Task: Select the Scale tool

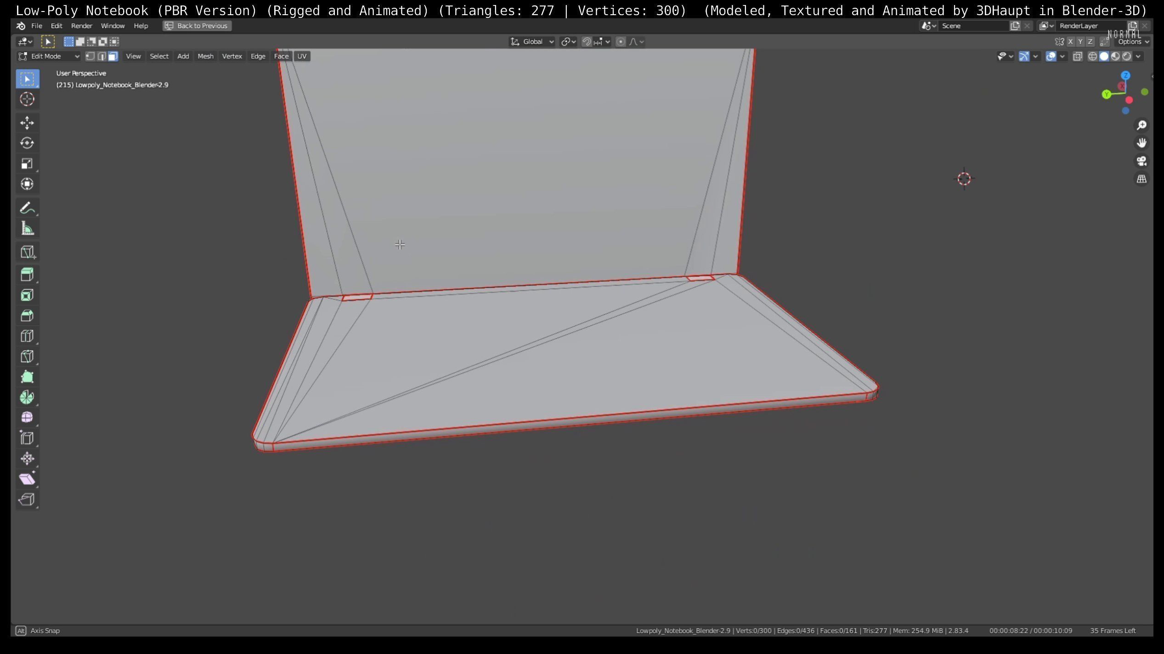Action: pos(27,163)
